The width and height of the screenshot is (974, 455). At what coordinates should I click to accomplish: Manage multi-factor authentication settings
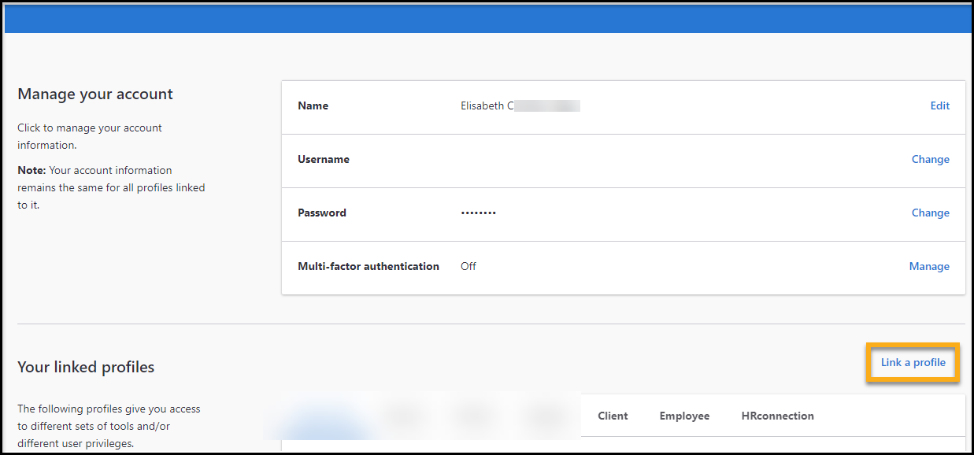(x=929, y=266)
